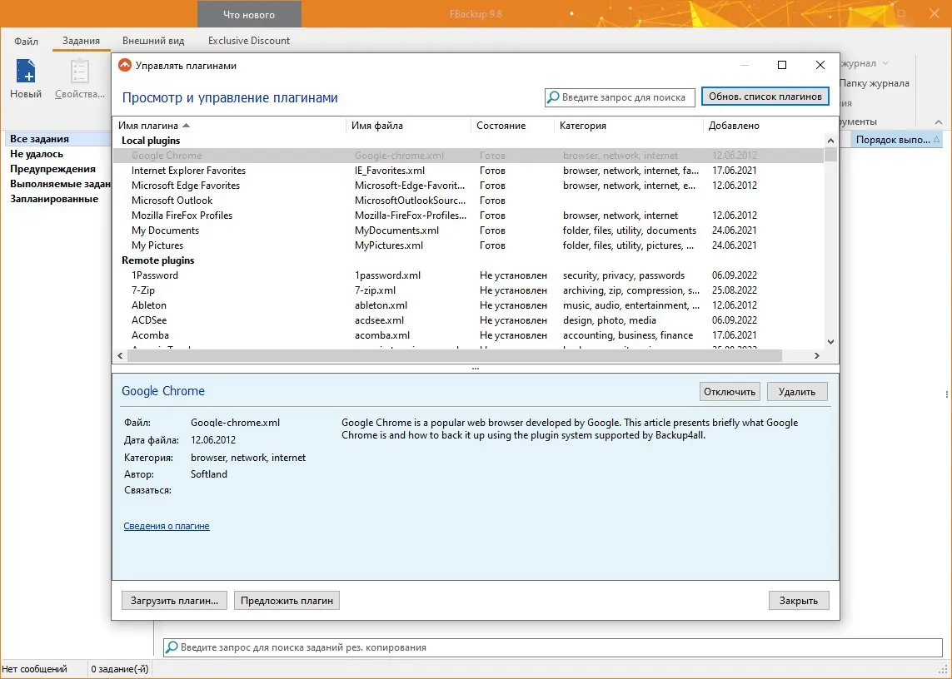
Task: Select the My Documents plugin
Action: point(468,230)
